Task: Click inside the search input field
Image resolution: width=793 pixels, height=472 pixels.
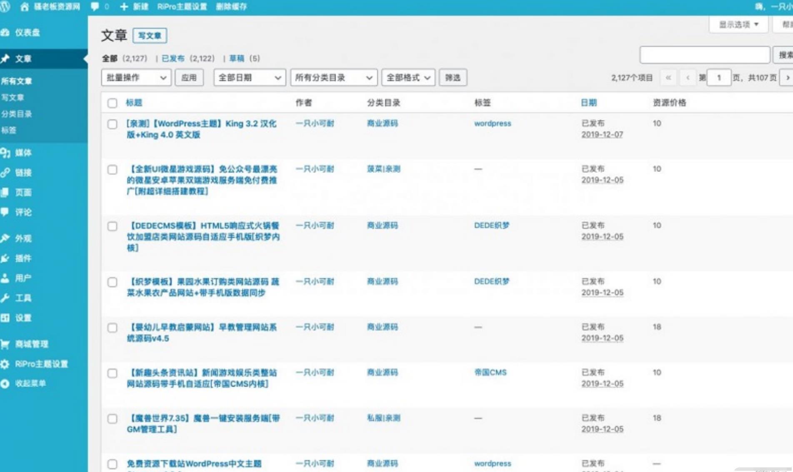Action: click(704, 55)
